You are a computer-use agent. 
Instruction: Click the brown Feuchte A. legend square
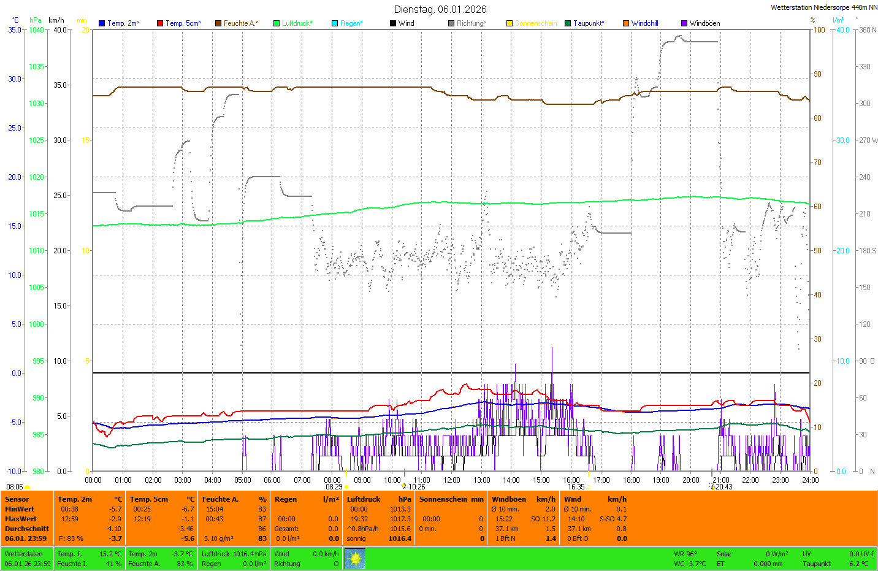click(x=218, y=23)
